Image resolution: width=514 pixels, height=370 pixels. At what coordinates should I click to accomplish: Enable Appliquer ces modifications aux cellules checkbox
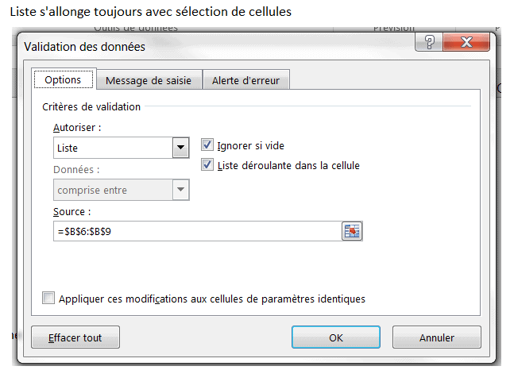[x=49, y=299]
